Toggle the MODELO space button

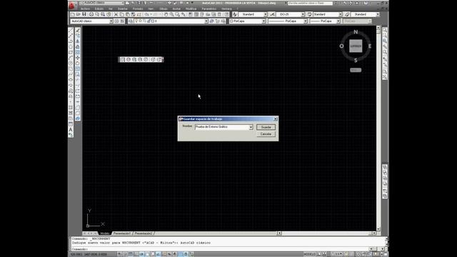(309, 254)
